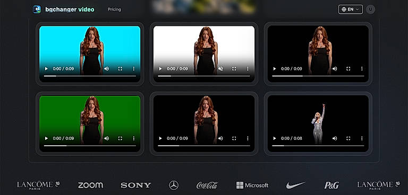Image resolution: width=408 pixels, height=195 pixels.
Task: Unmute the white background video
Action: click(x=220, y=69)
